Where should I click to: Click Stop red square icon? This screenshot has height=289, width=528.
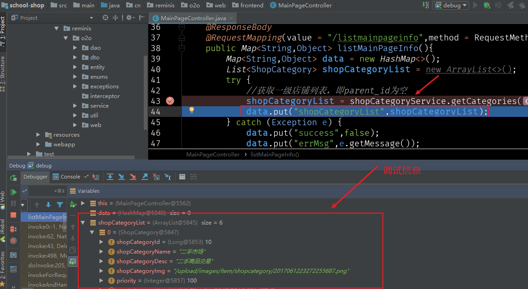pos(13,215)
